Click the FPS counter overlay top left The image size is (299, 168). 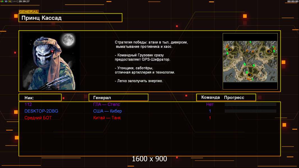(9, 1)
